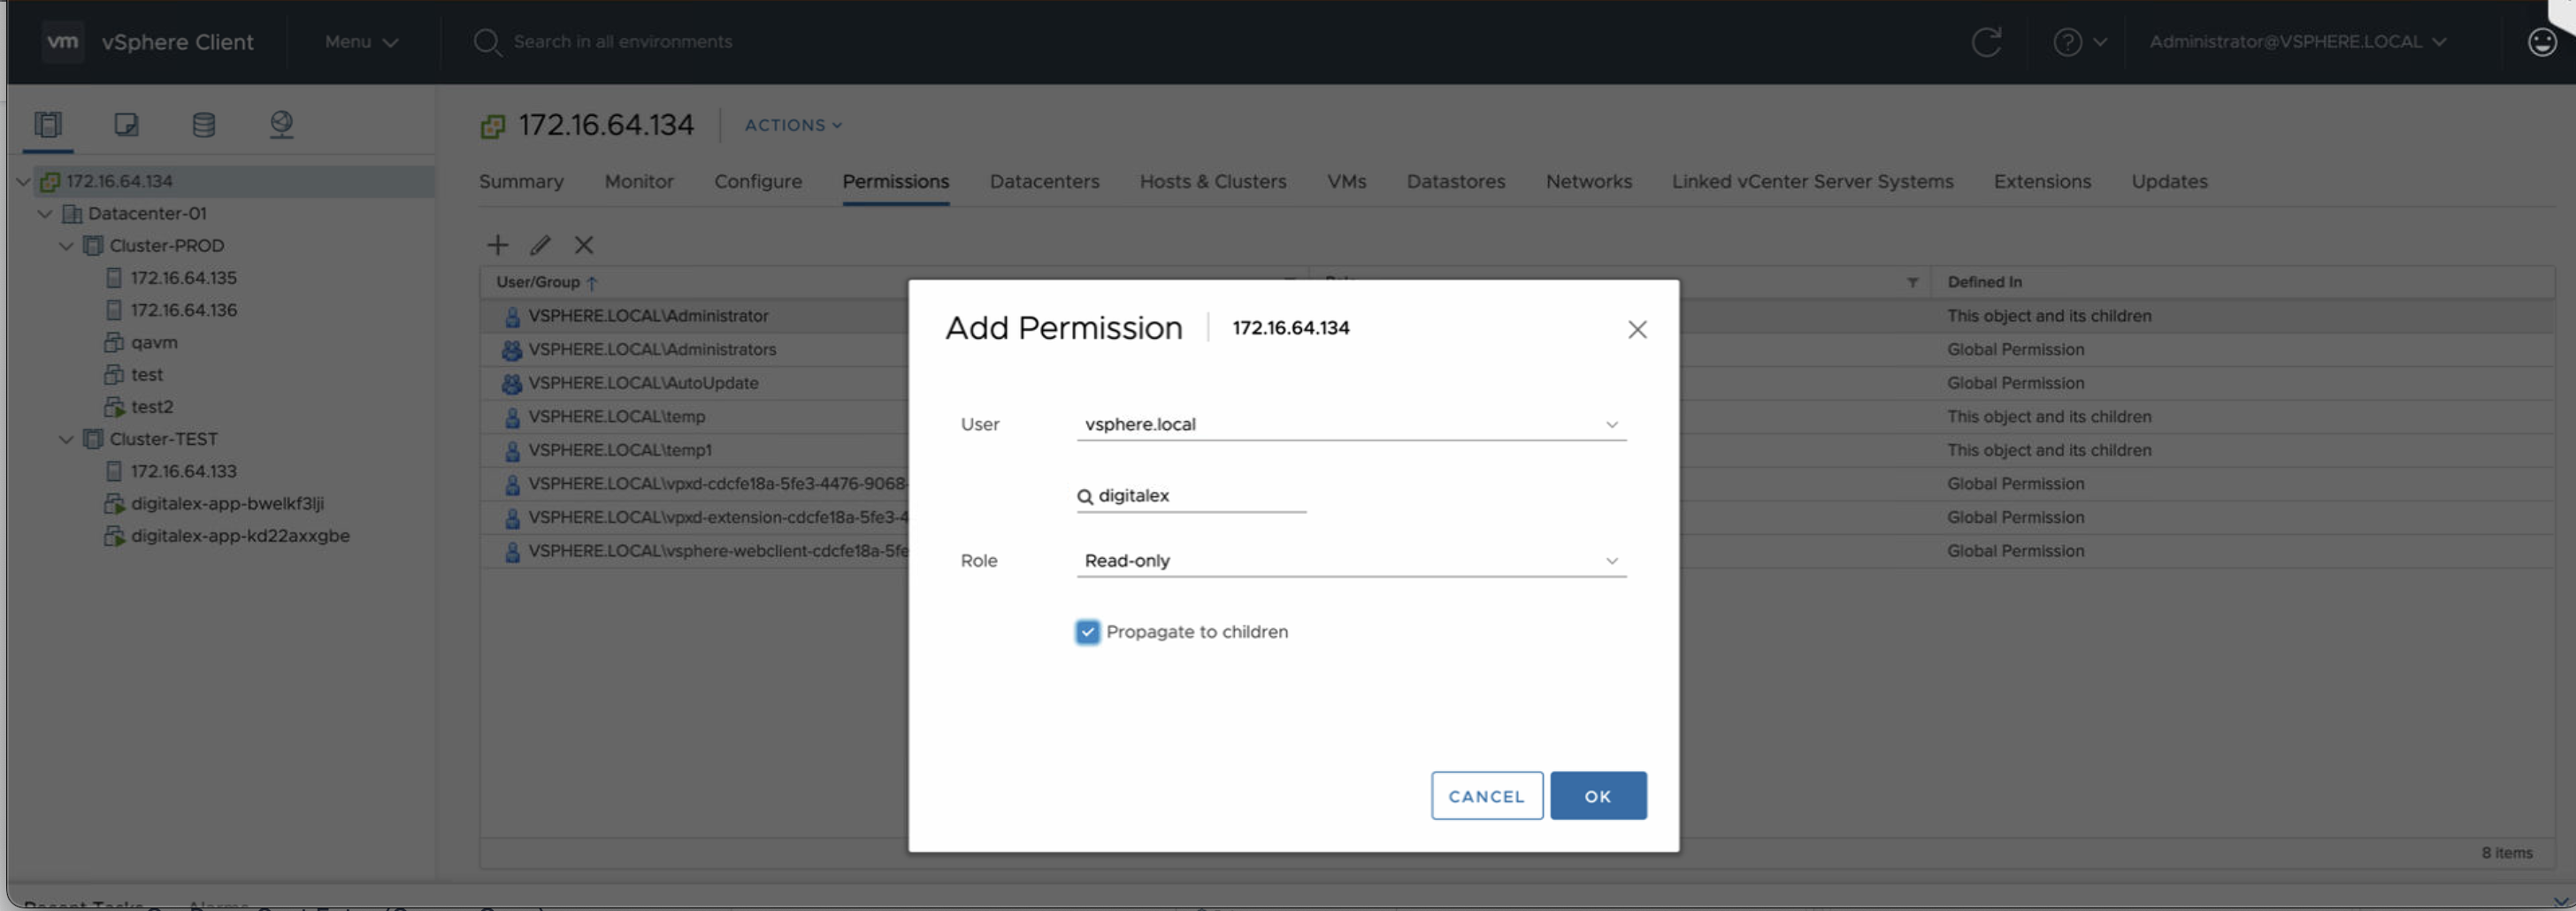2576x911 pixels.
Task: Open the User domain dropdown showing vsphere.local
Action: click(x=1350, y=424)
